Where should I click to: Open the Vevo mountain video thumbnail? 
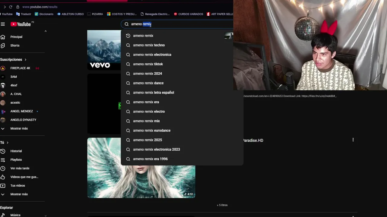coord(104,50)
